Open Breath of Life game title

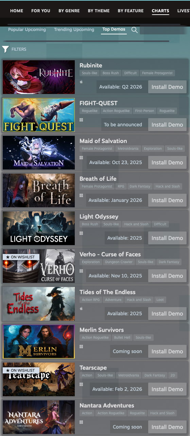pos(98,179)
